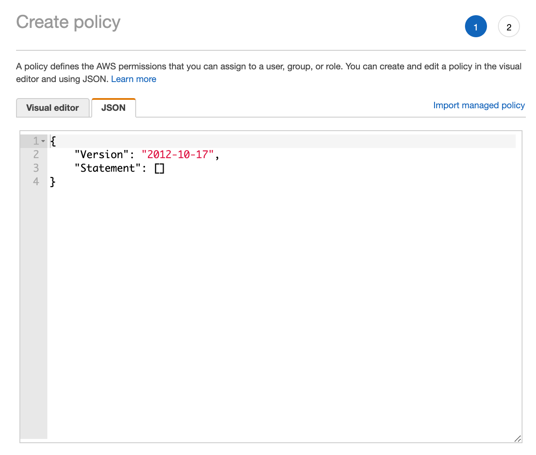Click line number 3 in the gutter
Screen dimensions: 536x455
(36, 168)
